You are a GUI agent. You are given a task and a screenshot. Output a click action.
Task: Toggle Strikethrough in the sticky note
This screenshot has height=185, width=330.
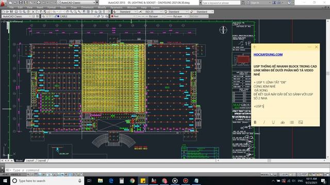click(x=283, y=122)
